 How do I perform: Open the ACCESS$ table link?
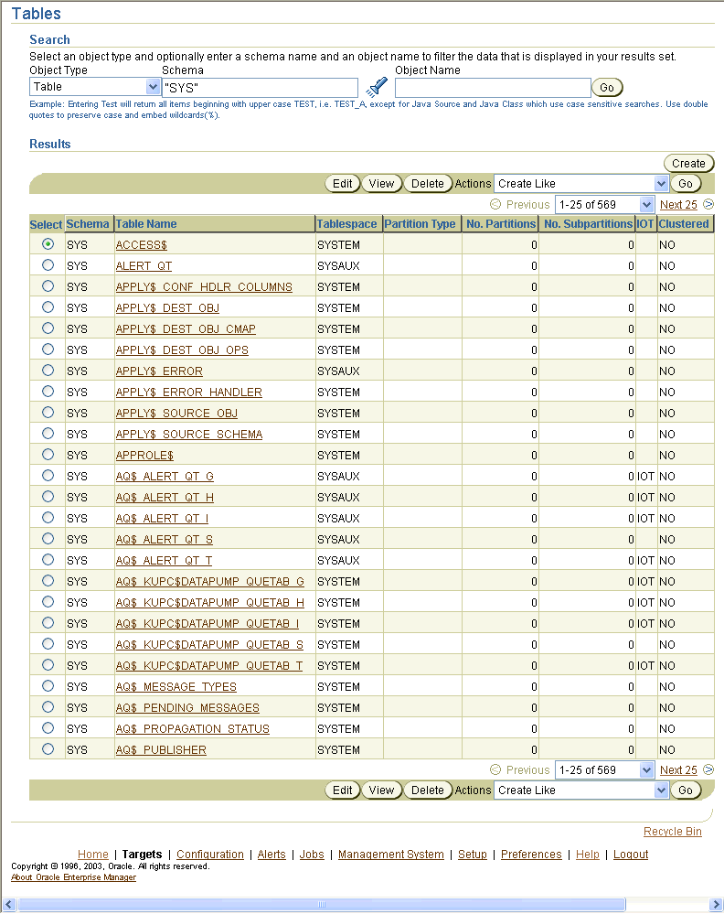click(x=141, y=245)
